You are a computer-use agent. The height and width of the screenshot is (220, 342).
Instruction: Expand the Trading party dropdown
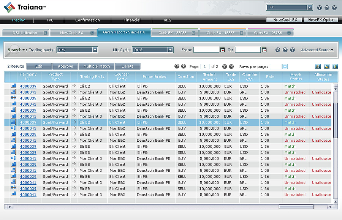pyautogui.click(x=95, y=50)
